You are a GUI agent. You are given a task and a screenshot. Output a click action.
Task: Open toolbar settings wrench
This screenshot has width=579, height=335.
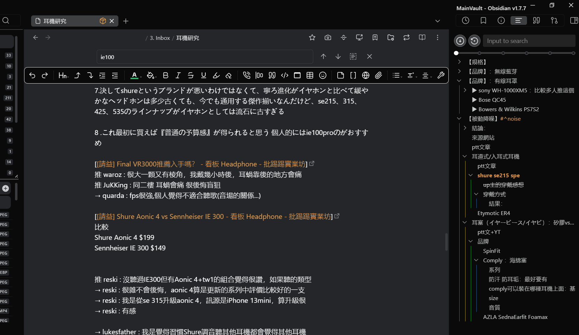click(x=441, y=75)
